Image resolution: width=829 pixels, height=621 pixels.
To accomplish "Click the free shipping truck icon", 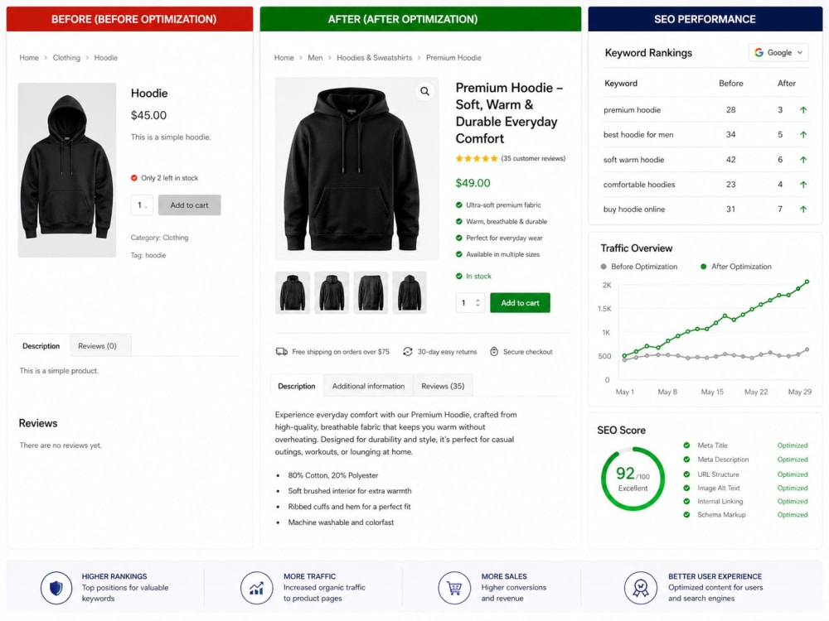I will click(282, 352).
